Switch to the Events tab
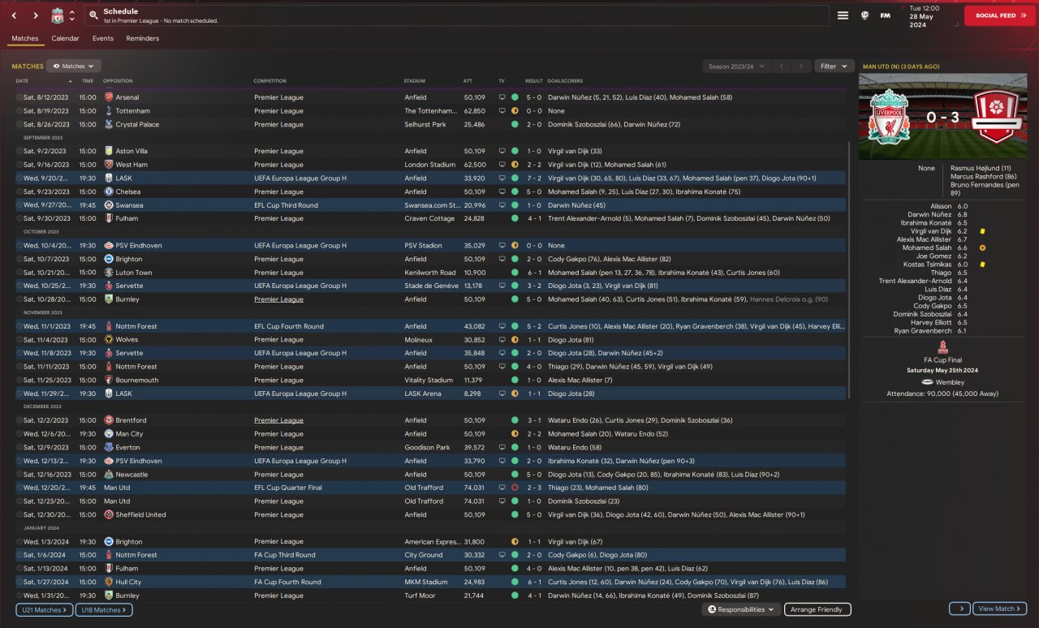The width and height of the screenshot is (1039, 628). (x=103, y=38)
